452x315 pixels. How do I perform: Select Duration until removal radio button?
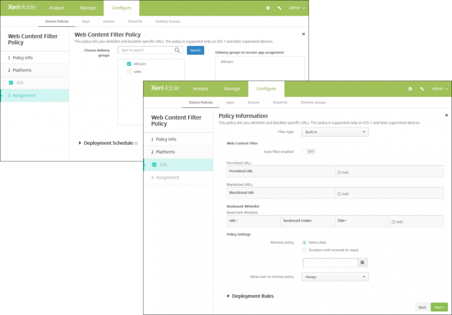point(304,250)
